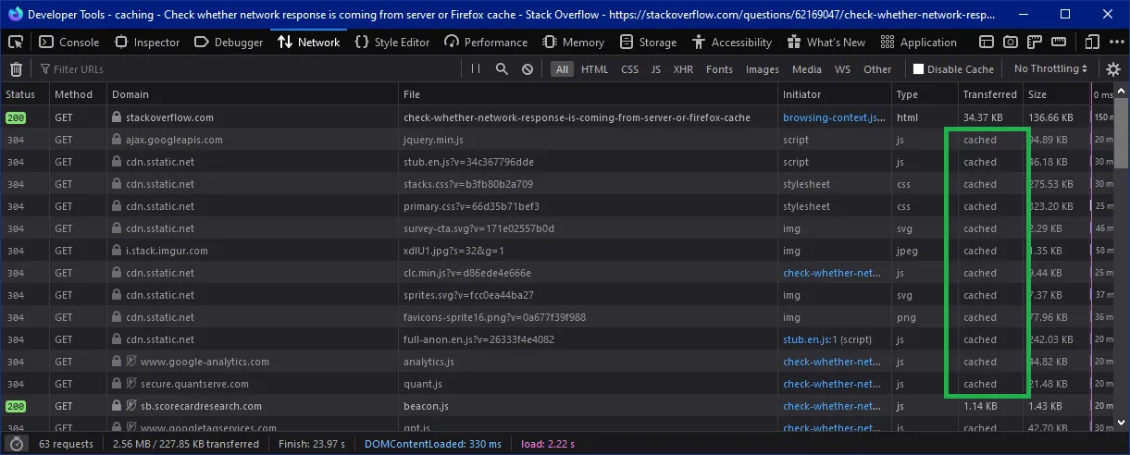Select the primary.css request row

pos(557,206)
